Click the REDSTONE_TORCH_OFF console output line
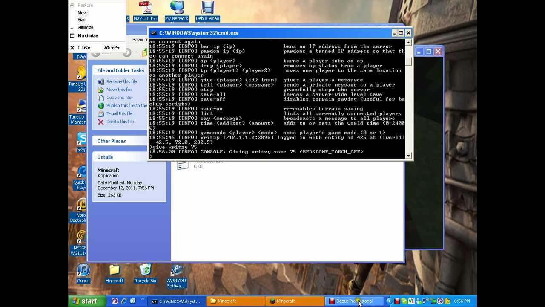The height and width of the screenshot is (307, 545). [256, 152]
